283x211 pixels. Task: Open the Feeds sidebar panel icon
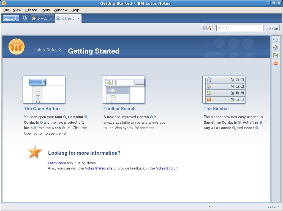coord(275,63)
